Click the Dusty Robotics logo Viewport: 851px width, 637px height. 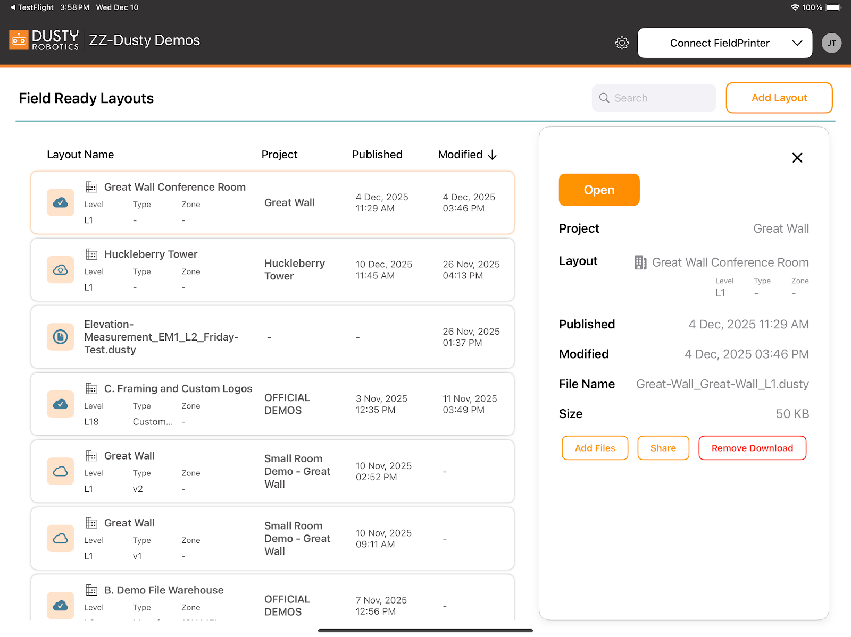click(x=44, y=40)
